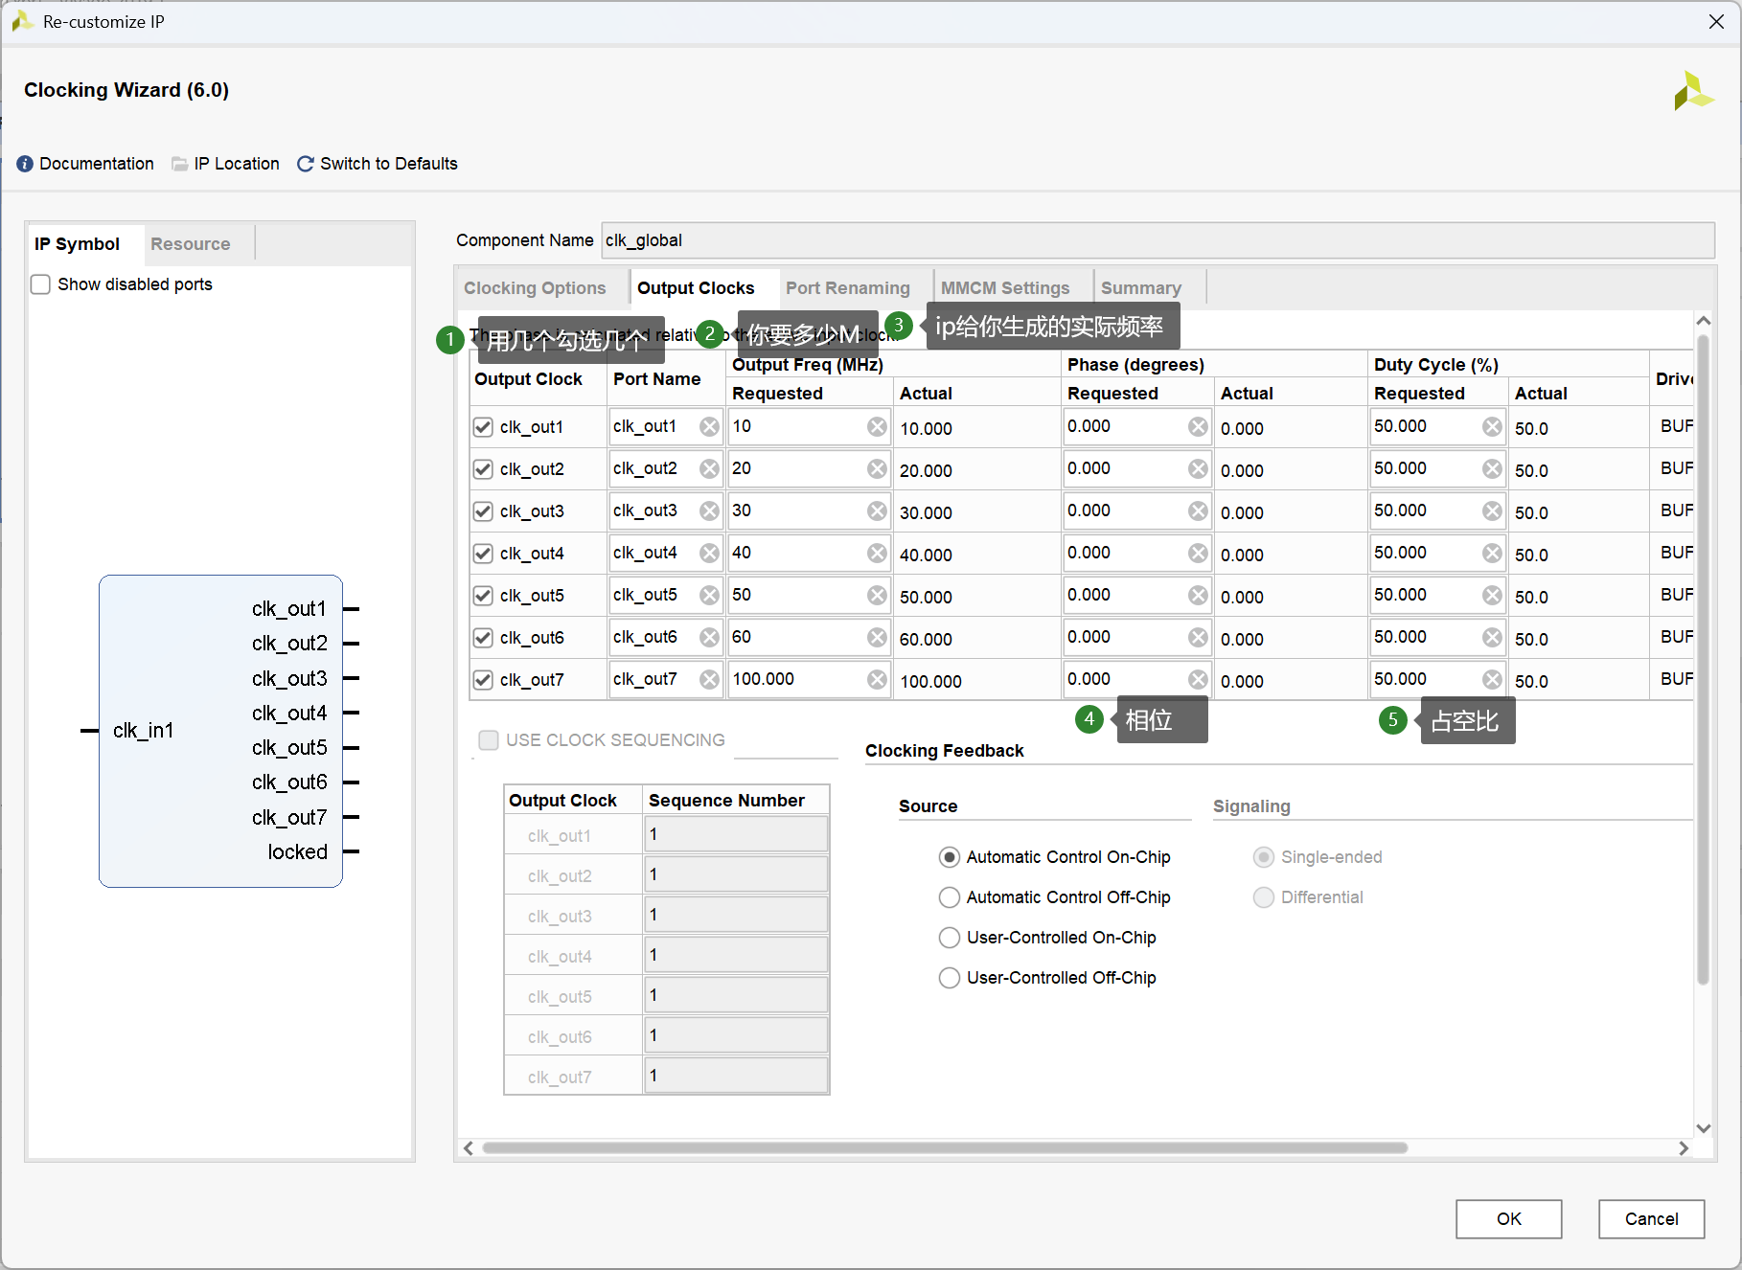
Task: Click the vertical scrollbar thumb
Action: point(1703,659)
